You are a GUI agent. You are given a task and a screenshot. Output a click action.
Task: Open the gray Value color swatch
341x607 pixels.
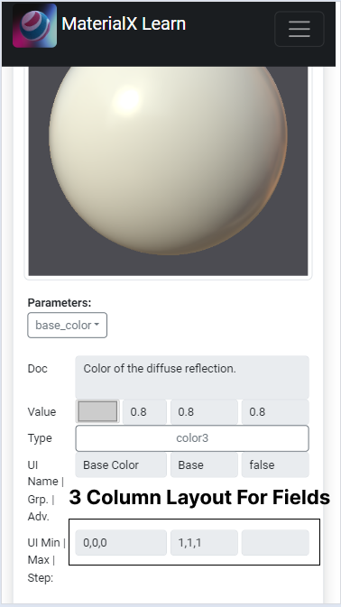pos(97,411)
